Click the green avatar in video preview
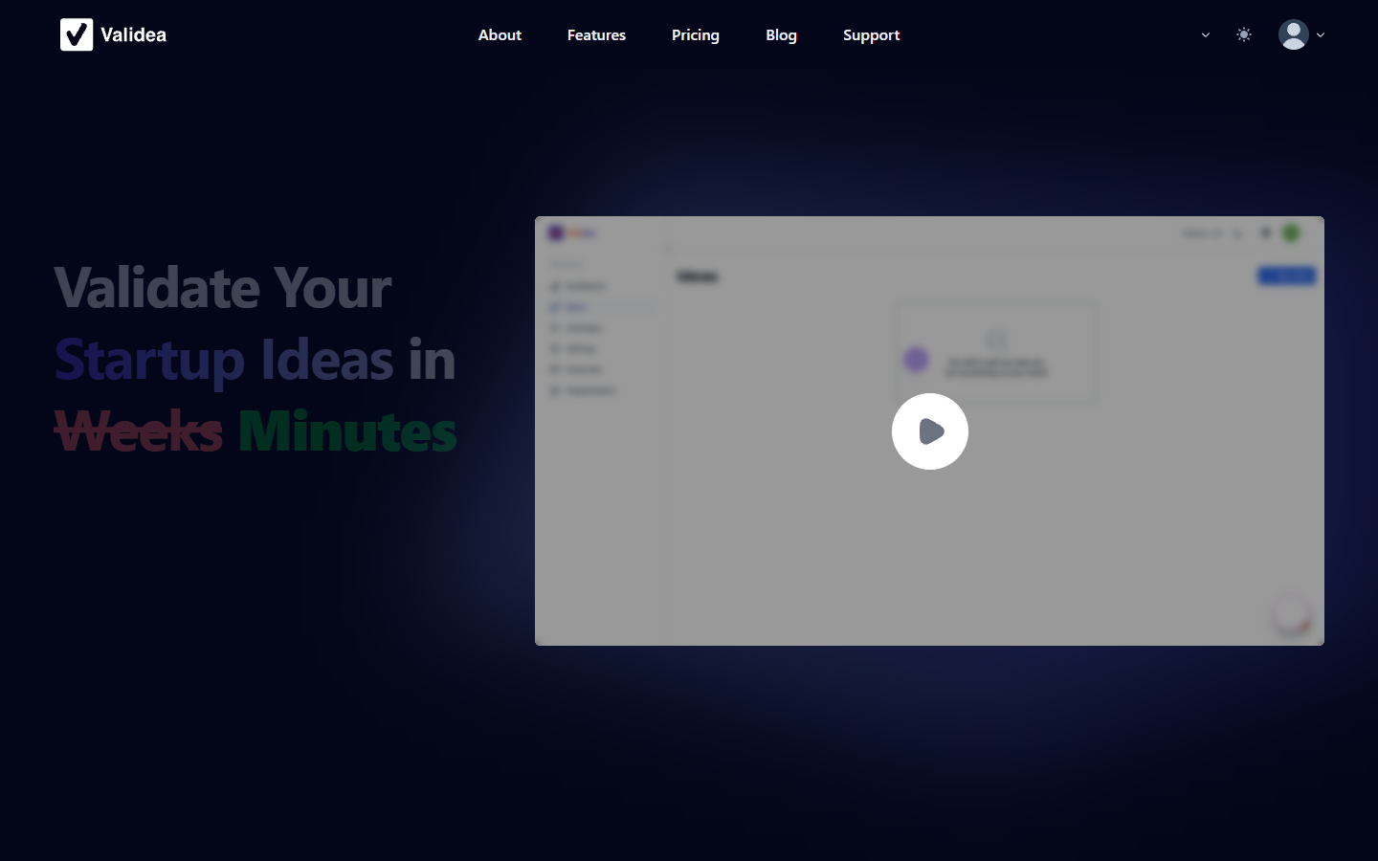Viewport: 1378px width, 861px height. tap(1291, 232)
